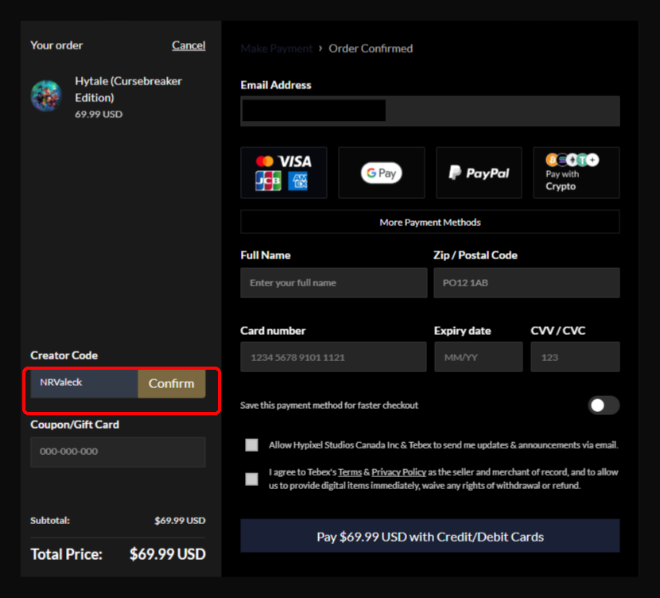Choose Google Pay as payment method
The width and height of the screenshot is (660, 598).
pyautogui.click(x=382, y=173)
